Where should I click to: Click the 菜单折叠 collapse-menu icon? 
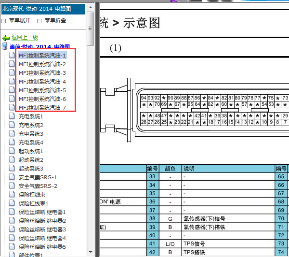[39, 21]
